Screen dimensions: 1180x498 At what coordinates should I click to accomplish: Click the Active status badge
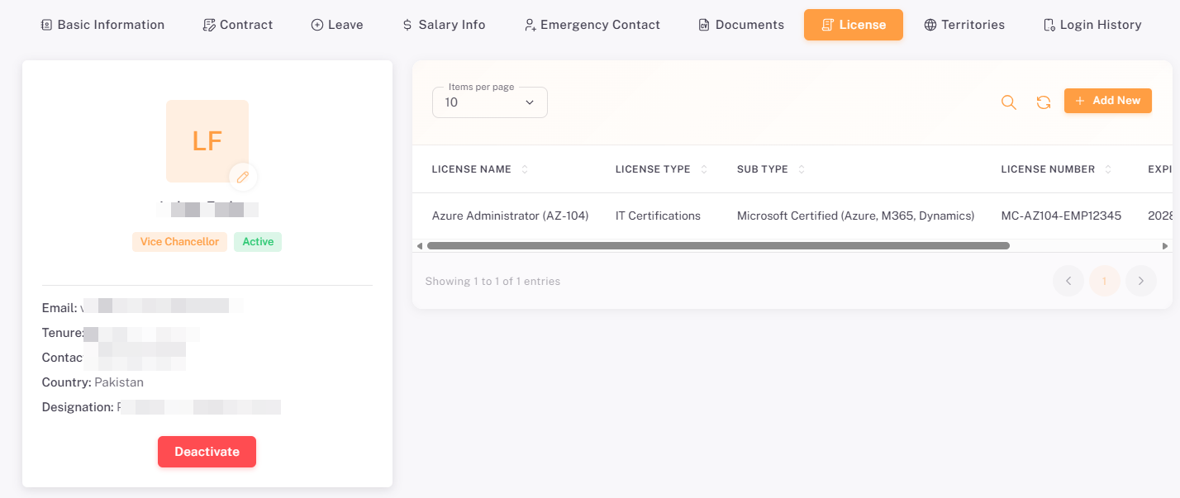coord(258,242)
